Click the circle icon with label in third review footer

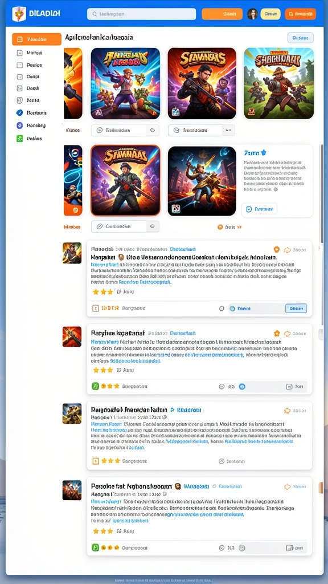[232, 461]
